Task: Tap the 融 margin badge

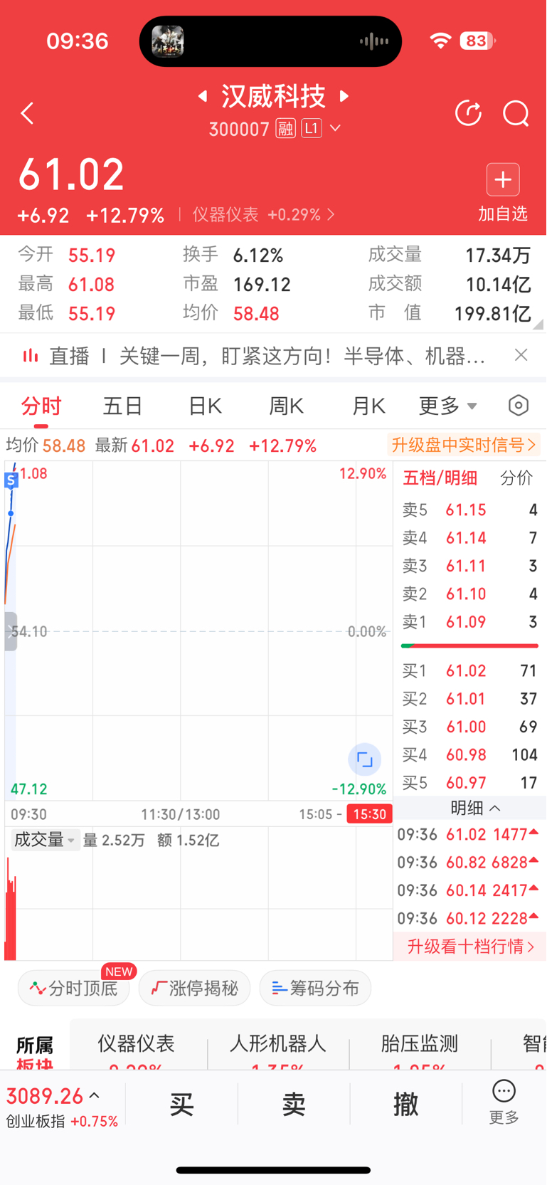Action: click(286, 129)
